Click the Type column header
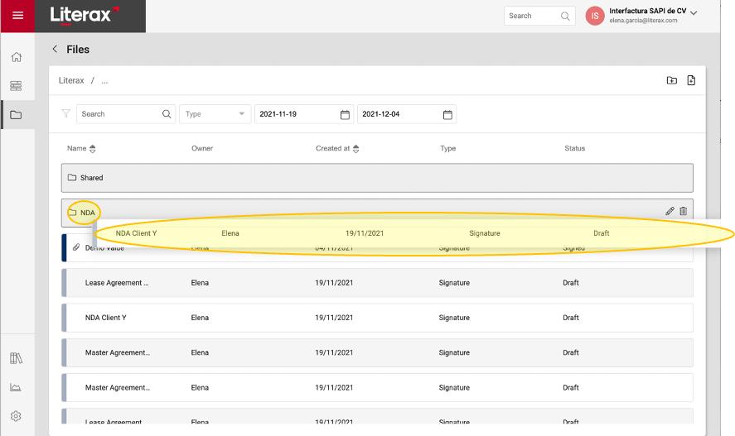735x436 pixels. point(447,148)
